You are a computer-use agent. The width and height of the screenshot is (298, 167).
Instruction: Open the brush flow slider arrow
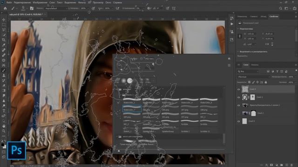click(x=112, y=8)
